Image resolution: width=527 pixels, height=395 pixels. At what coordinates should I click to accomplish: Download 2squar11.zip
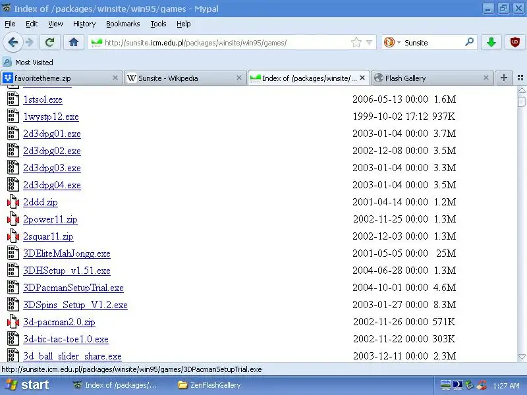[x=48, y=237]
